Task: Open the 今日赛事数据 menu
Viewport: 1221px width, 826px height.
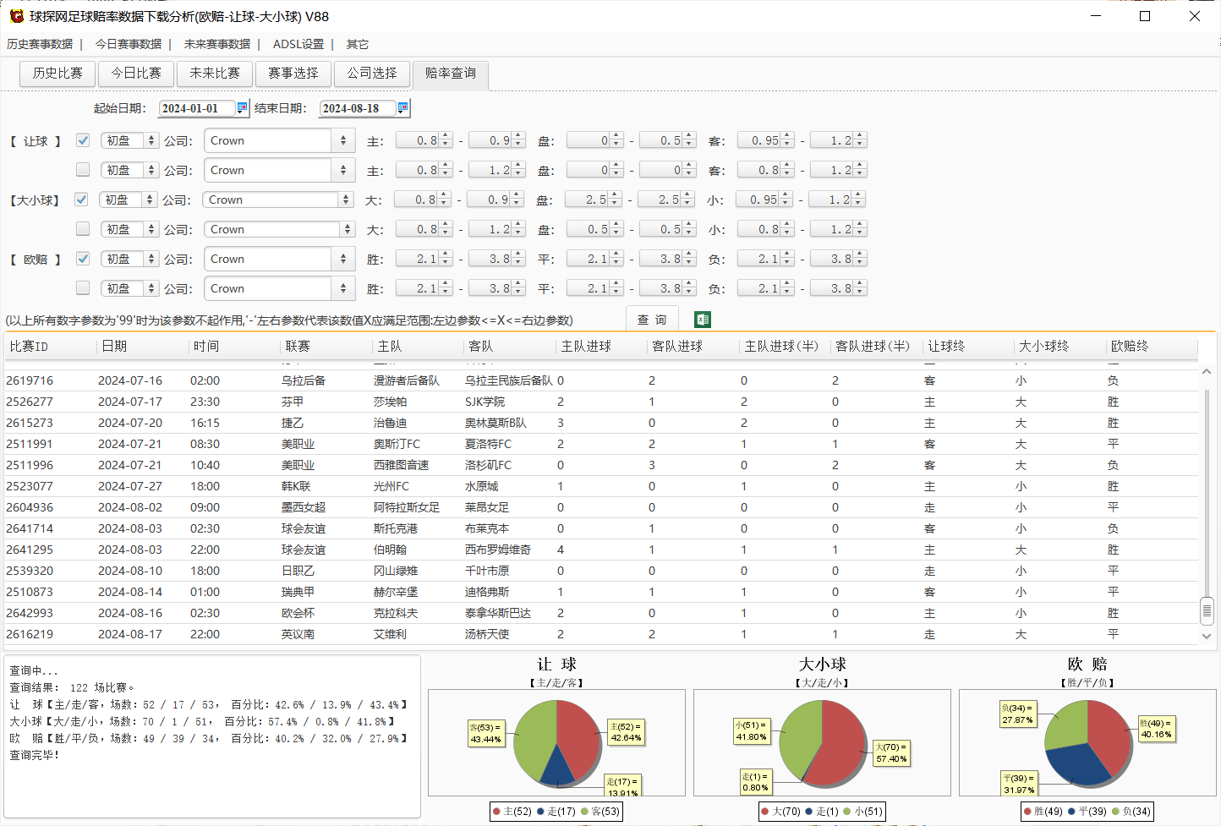Action: pyautogui.click(x=129, y=44)
